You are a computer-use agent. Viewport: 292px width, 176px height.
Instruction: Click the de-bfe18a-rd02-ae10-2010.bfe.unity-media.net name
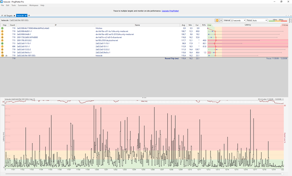point(115,34)
